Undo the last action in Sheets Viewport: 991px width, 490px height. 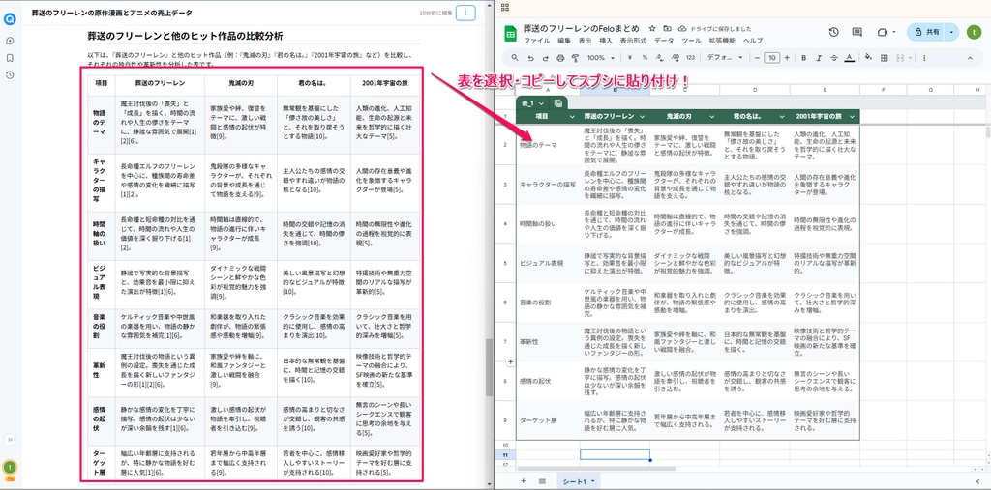529,58
